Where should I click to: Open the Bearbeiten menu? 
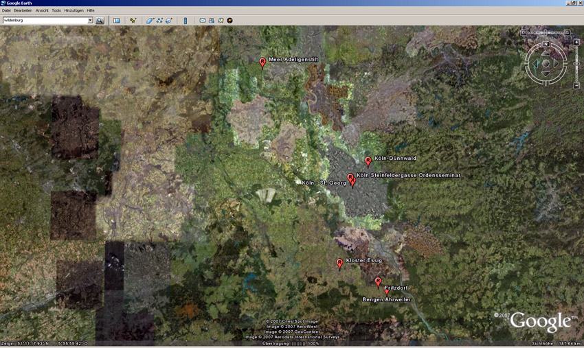[x=23, y=10]
